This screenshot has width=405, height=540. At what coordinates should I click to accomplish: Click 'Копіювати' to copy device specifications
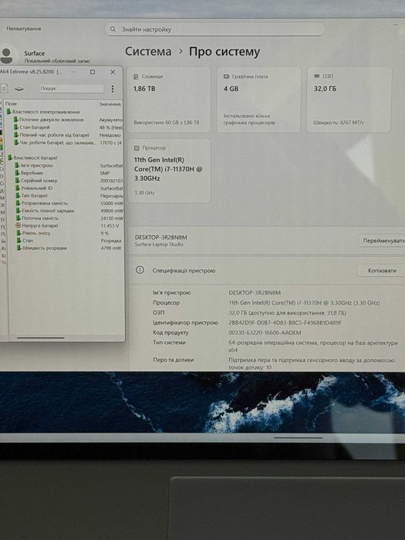click(x=382, y=271)
